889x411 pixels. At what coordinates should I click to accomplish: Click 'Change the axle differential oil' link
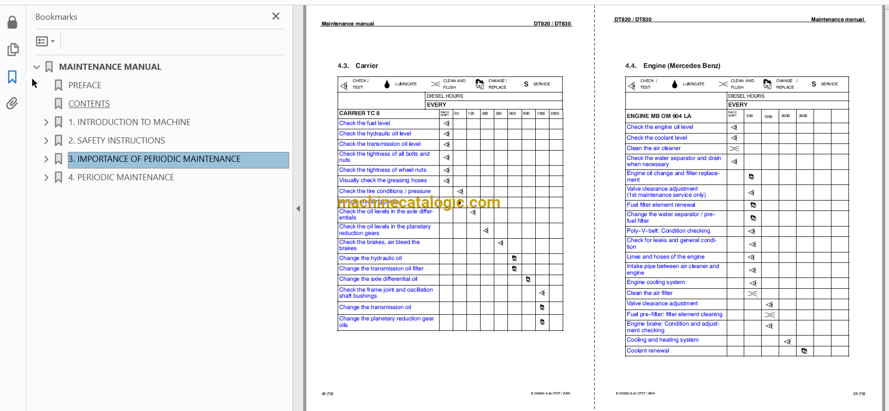click(x=378, y=279)
